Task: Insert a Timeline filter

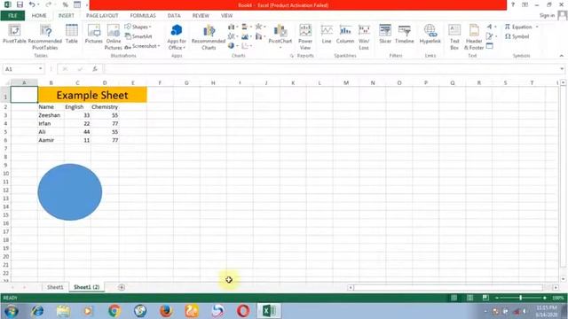Action: tap(405, 34)
